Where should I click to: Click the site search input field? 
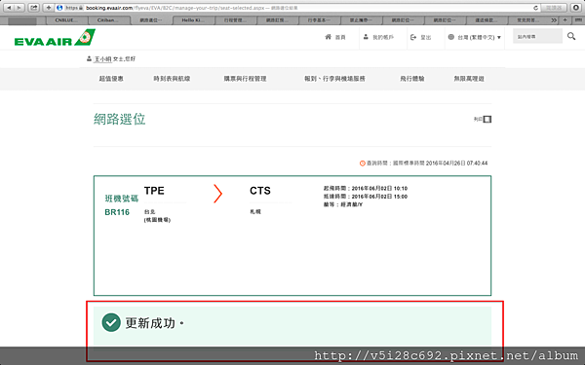pos(537,36)
